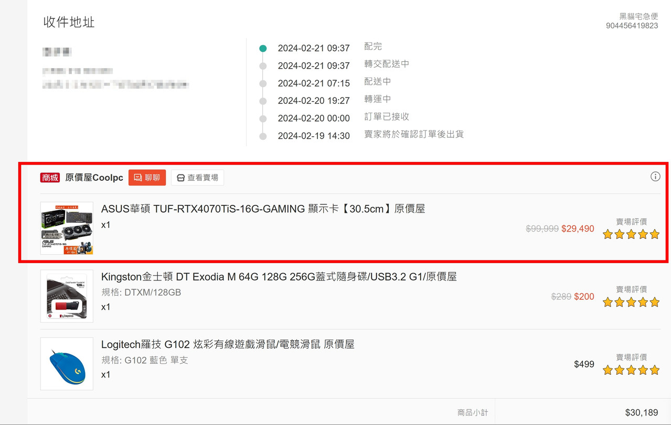Viewport: 671px width, 425px height.
Task: Open the Kingston USB flash drive thumbnail
Action: coord(67,296)
